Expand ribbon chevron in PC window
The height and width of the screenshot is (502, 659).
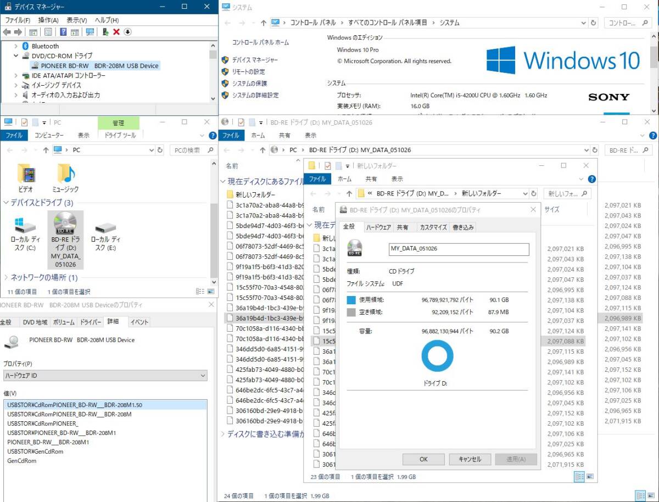point(202,135)
